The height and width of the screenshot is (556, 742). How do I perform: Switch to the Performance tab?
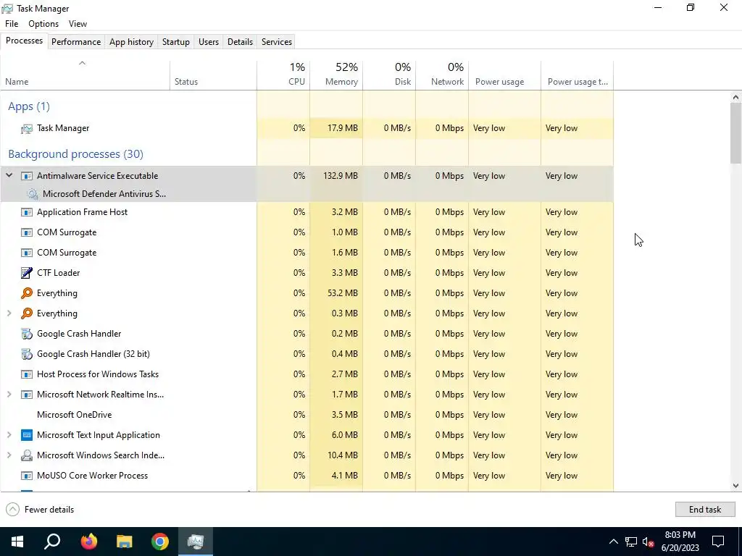point(76,41)
